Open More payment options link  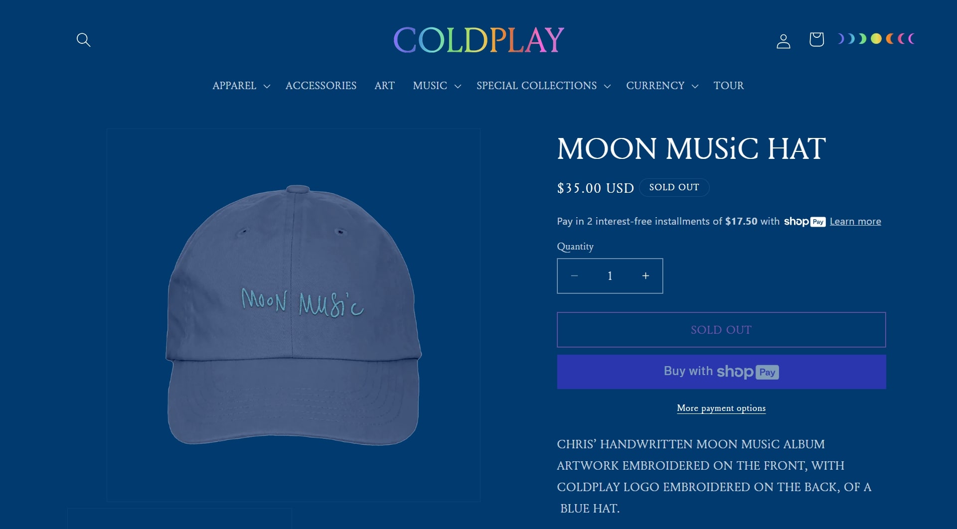[721, 408]
